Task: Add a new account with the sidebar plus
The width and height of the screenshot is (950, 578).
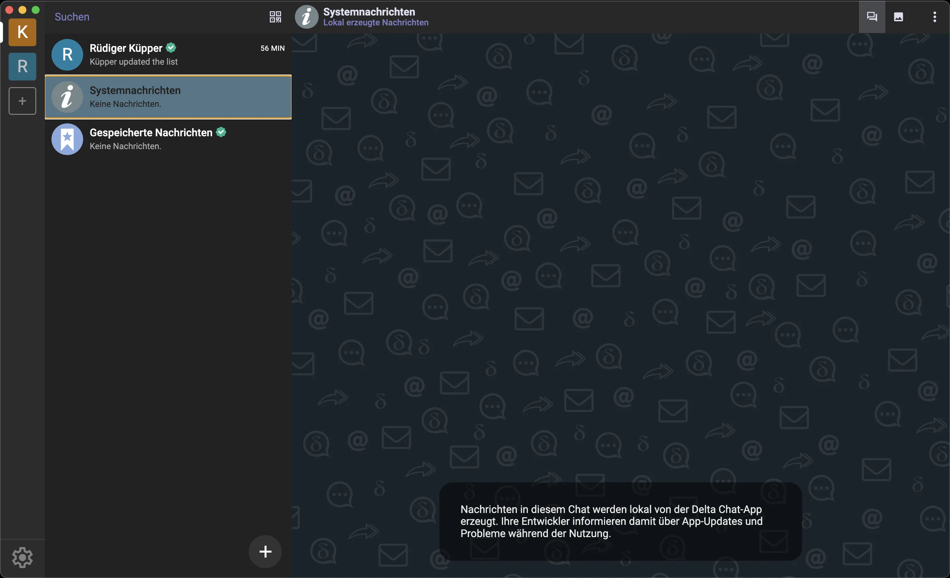Action: click(22, 101)
